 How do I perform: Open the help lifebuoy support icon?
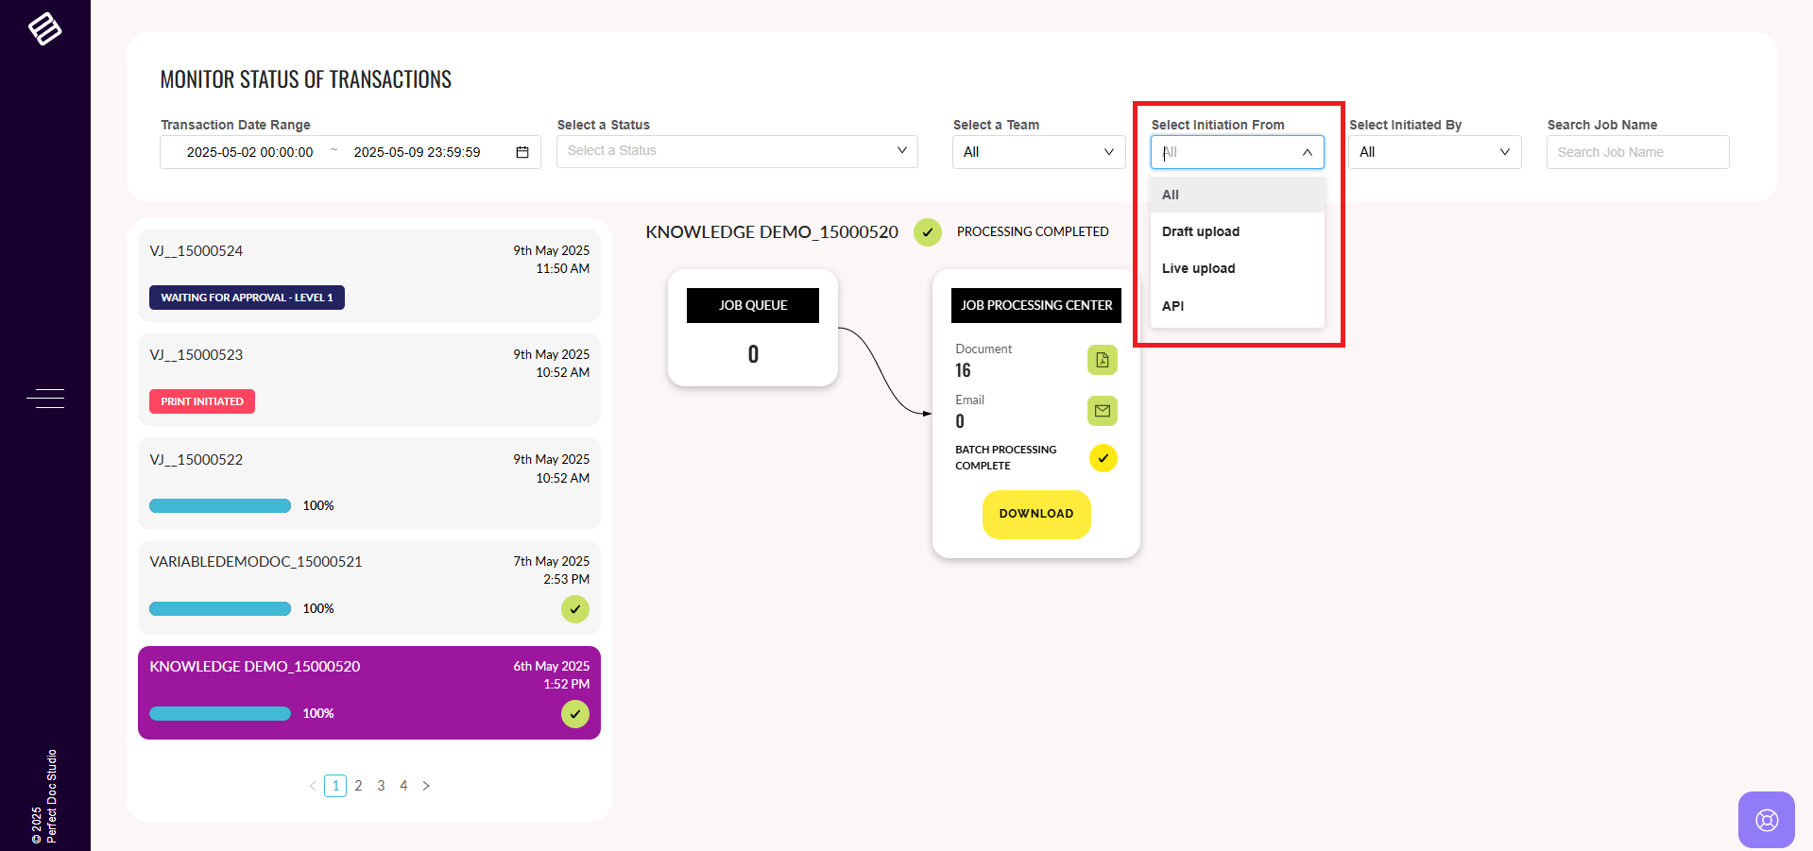click(x=1766, y=819)
